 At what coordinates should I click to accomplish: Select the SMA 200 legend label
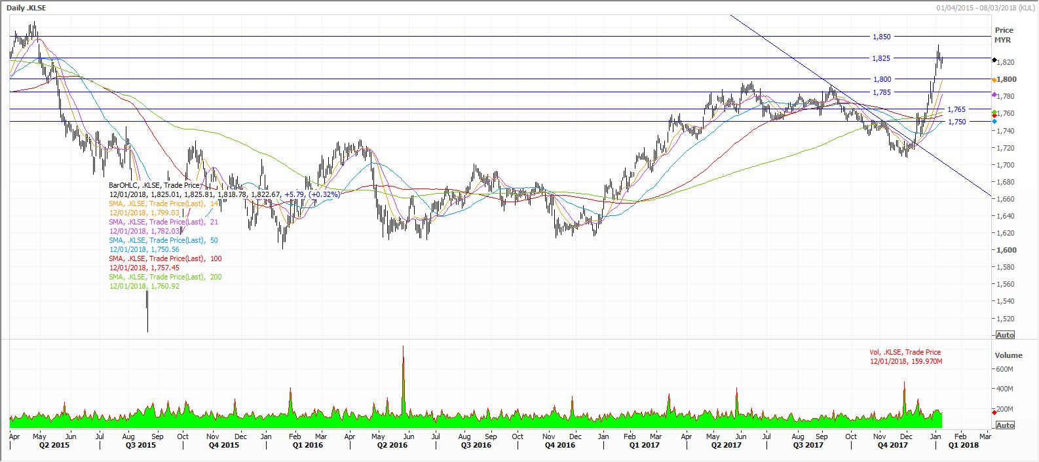click(x=165, y=277)
